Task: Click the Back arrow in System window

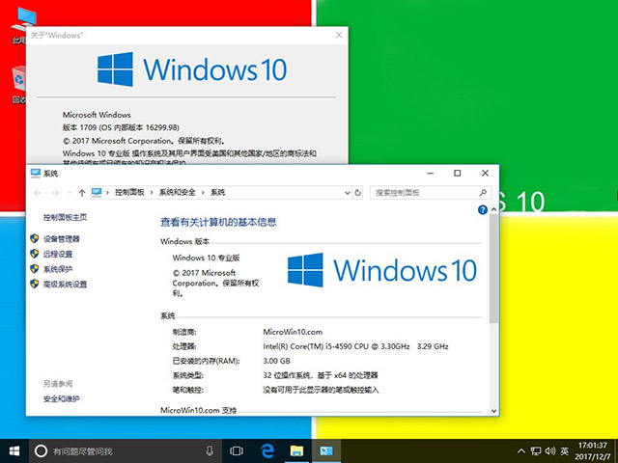Action: pyautogui.click(x=38, y=193)
